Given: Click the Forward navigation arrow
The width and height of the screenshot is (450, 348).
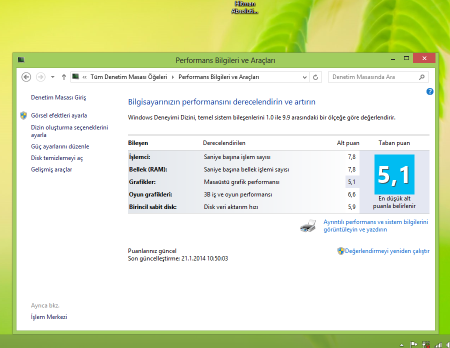Looking at the screenshot, I should click(40, 77).
